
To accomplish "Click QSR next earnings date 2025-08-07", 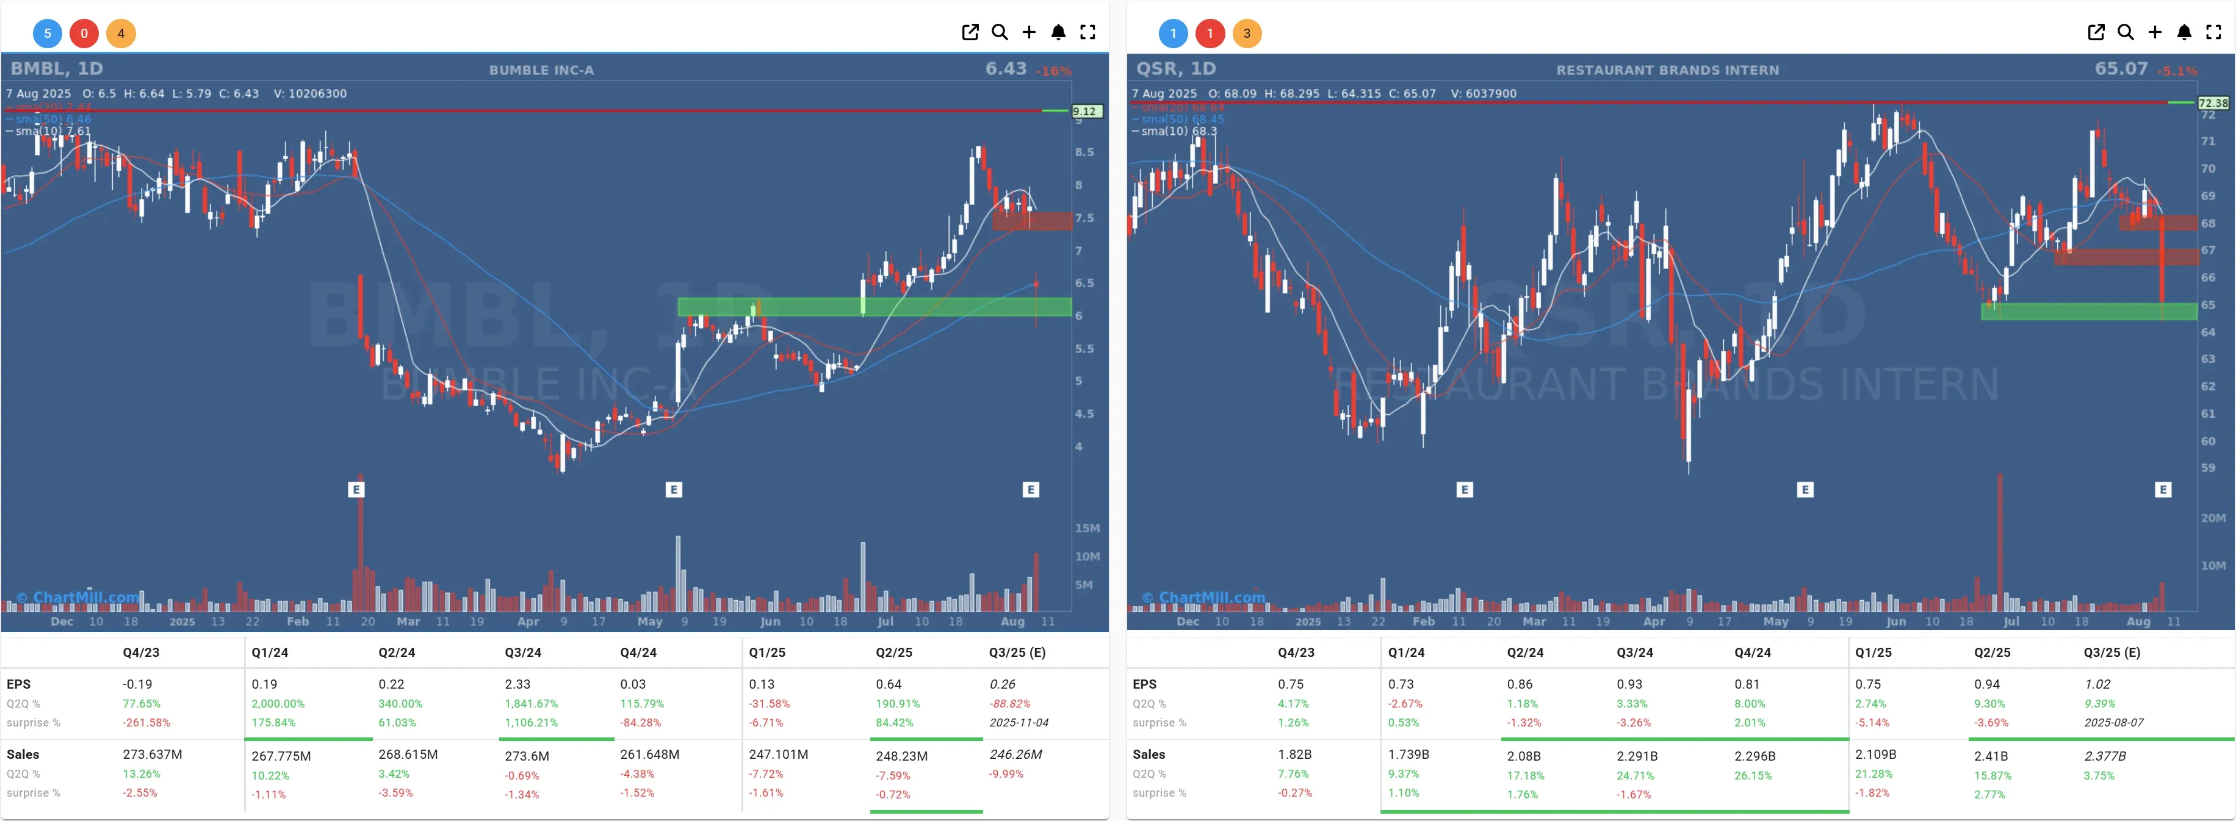I will pos(2113,723).
